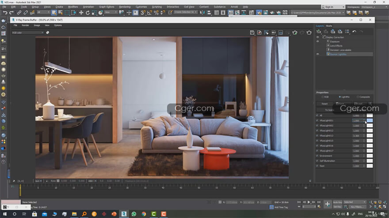The height and width of the screenshot is (218, 389).
Task: Open layer list options icon in Layers panel
Action: (x=347, y=31)
